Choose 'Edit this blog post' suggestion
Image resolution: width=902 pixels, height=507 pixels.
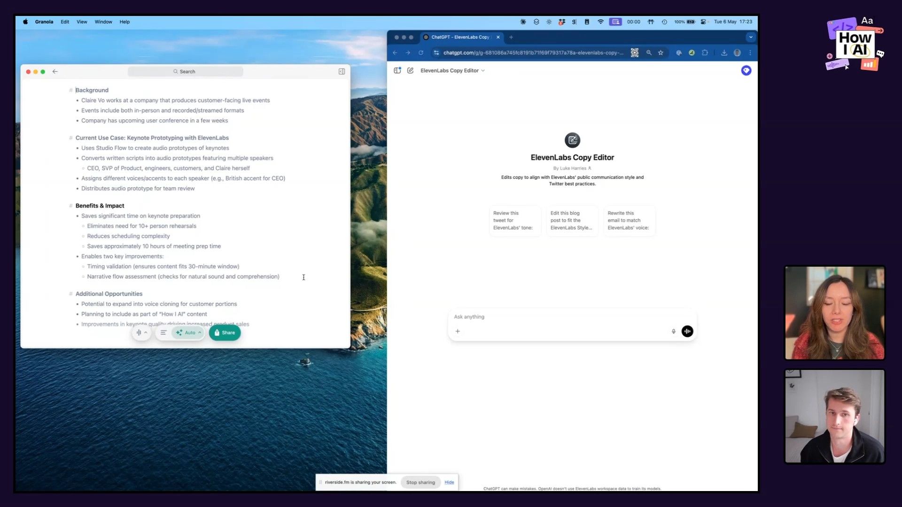[x=572, y=221]
